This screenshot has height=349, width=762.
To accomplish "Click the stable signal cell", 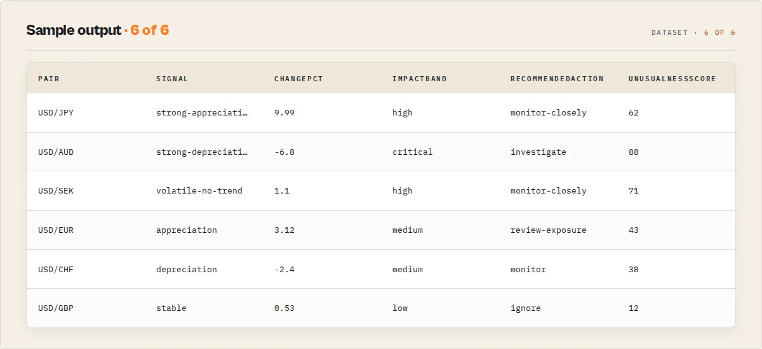I will point(171,308).
